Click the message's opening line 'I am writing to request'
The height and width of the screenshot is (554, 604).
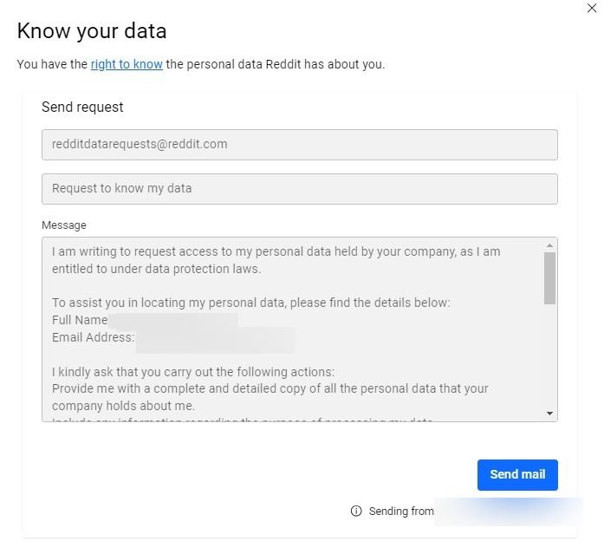(121, 251)
